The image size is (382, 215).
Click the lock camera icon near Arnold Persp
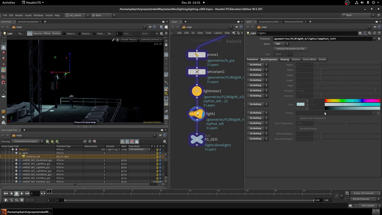click(117, 40)
